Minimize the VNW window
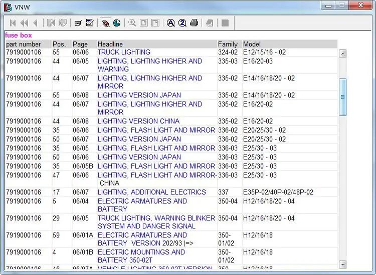The width and height of the screenshot is (376, 275). click(x=328, y=5)
